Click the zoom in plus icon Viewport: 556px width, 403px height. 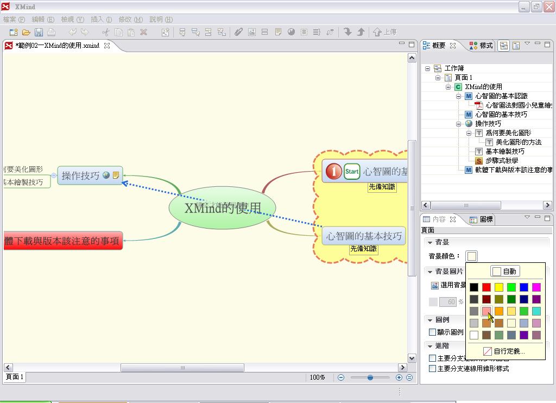[399, 377]
